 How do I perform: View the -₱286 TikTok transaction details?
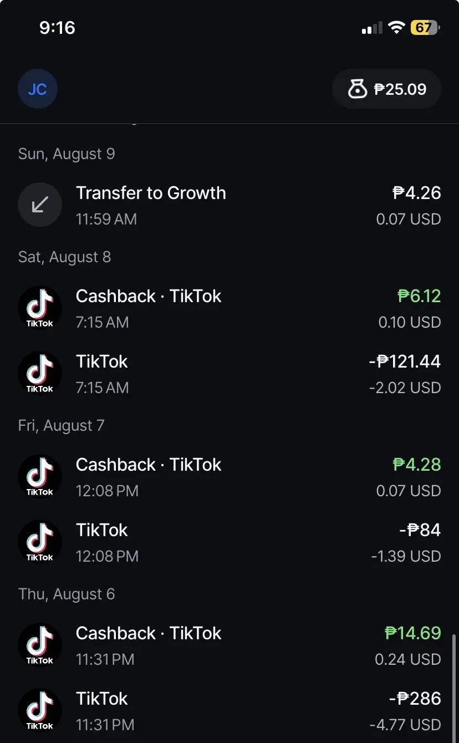pyautogui.click(x=229, y=710)
